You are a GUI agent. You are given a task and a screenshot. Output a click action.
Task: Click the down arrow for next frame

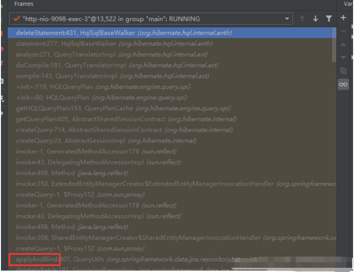pos(315,19)
